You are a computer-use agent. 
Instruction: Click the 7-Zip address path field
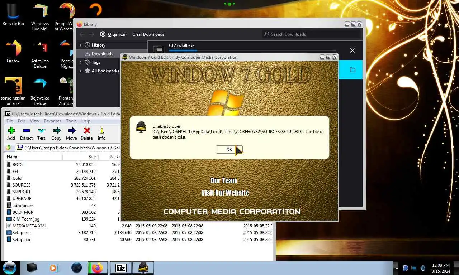pyautogui.click(x=68, y=148)
